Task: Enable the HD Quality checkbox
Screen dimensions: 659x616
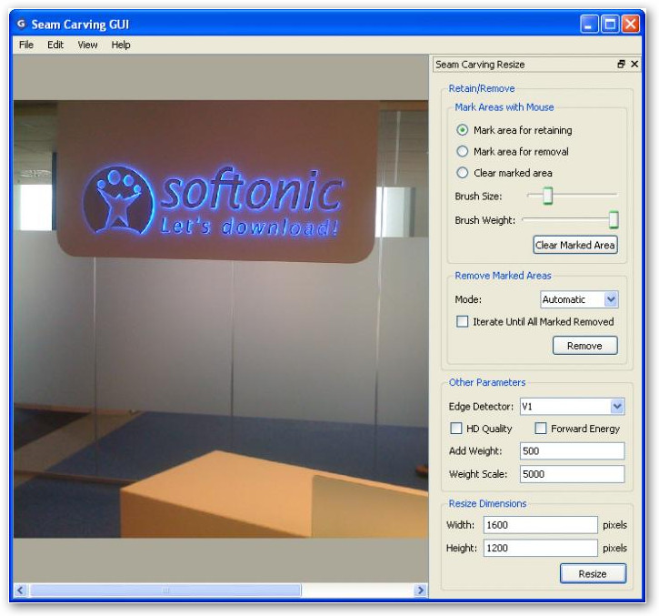Action: [456, 429]
